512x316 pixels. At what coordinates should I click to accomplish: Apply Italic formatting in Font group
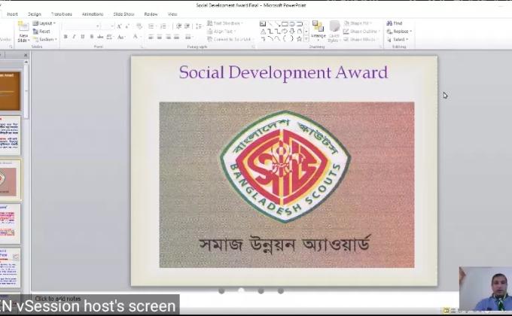click(x=74, y=36)
